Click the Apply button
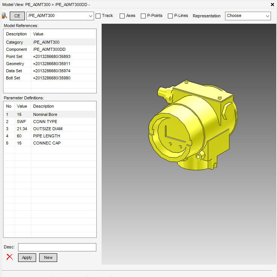This screenshot has width=277, height=277. pyautogui.click(x=27, y=257)
